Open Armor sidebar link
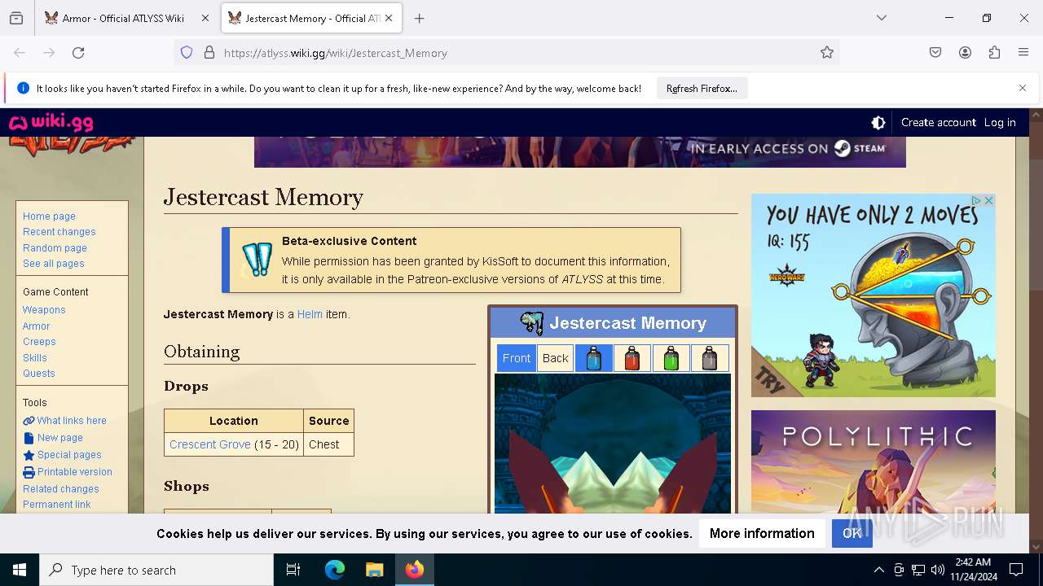Screen dimensions: 1043x586 tap(37, 326)
